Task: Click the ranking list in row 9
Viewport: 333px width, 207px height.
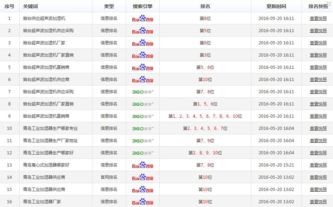Action: (x=205, y=116)
